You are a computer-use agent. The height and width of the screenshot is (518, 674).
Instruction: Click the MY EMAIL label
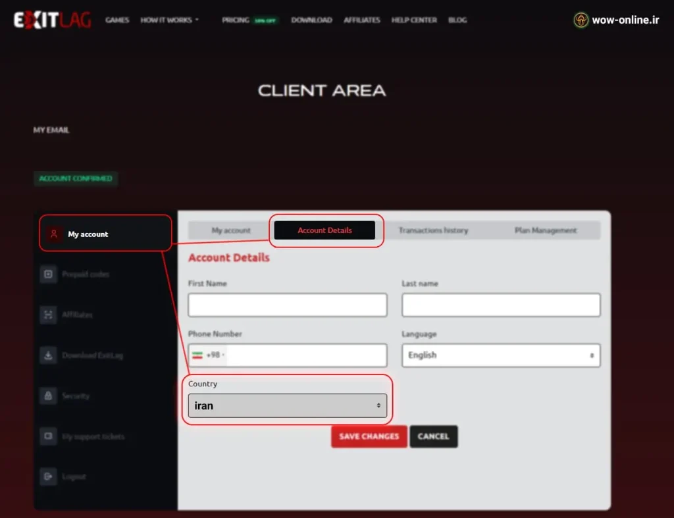[51, 130]
